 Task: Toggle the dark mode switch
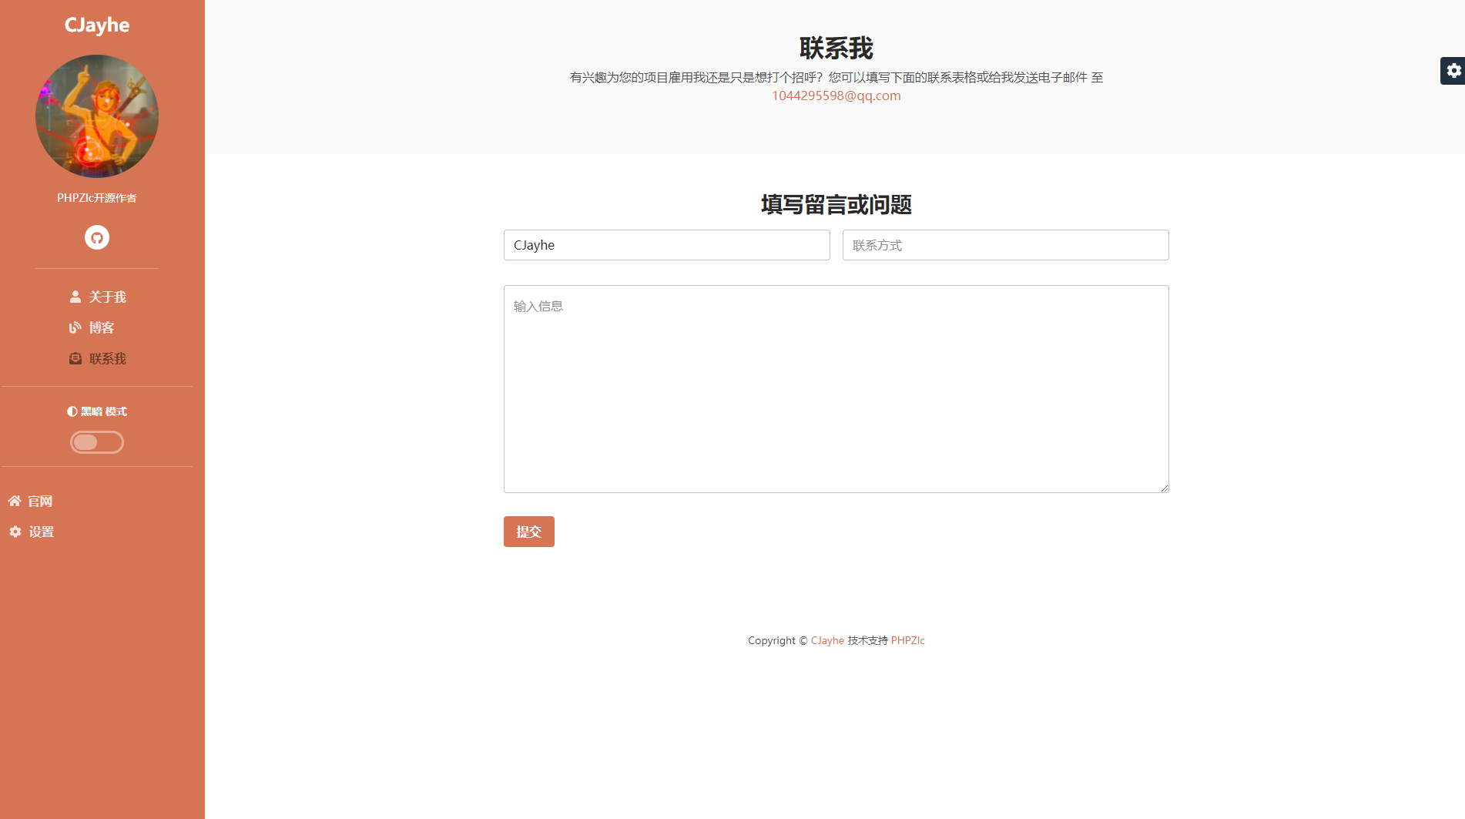pyautogui.click(x=97, y=442)
